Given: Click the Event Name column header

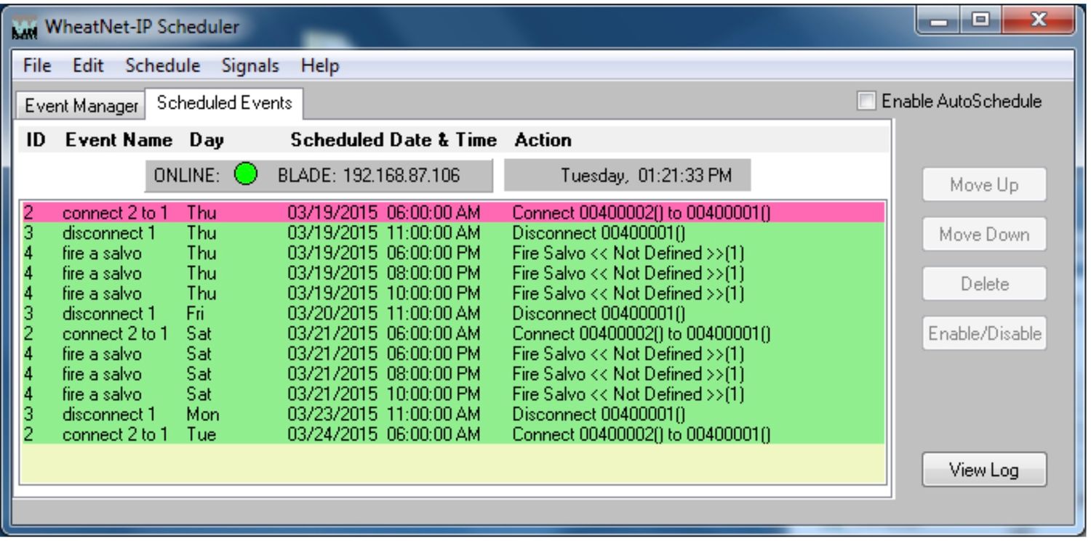Looking at the screenshot, I should point(119,139).
